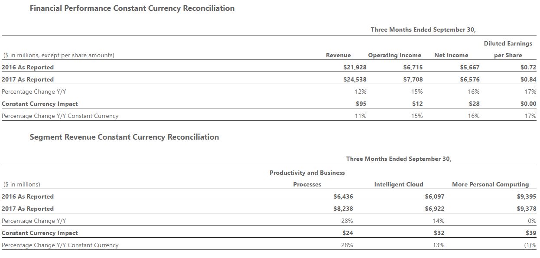540x258 pixels.
Task: Click the 2016 operating income value $6,715
Action: (x=413, y=67)
